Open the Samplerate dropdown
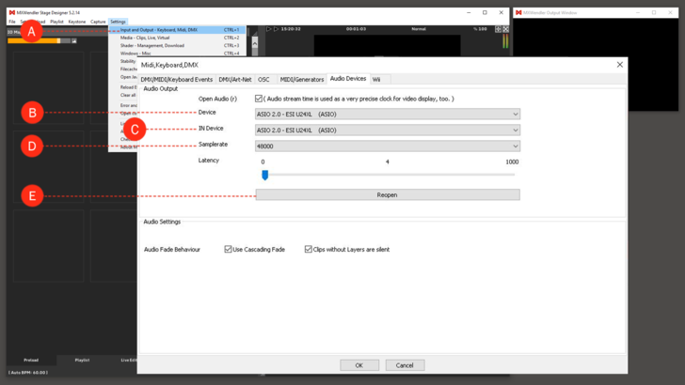 point(388,146)
